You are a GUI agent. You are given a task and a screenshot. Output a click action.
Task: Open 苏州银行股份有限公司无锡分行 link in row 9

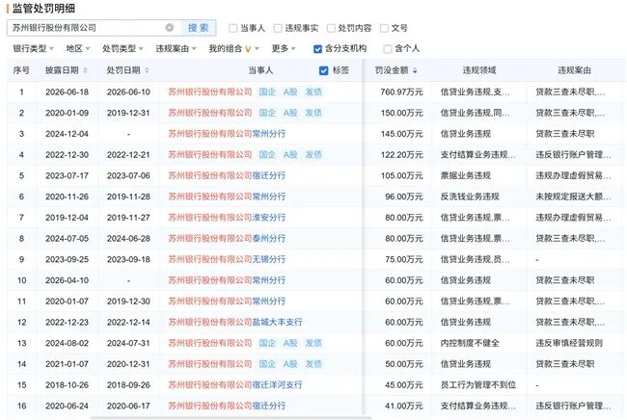point(227,259)
